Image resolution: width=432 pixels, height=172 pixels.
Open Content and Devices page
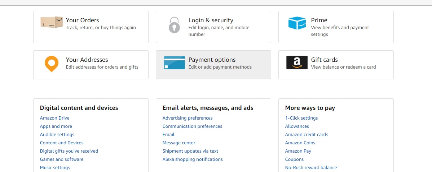point(62,143)
